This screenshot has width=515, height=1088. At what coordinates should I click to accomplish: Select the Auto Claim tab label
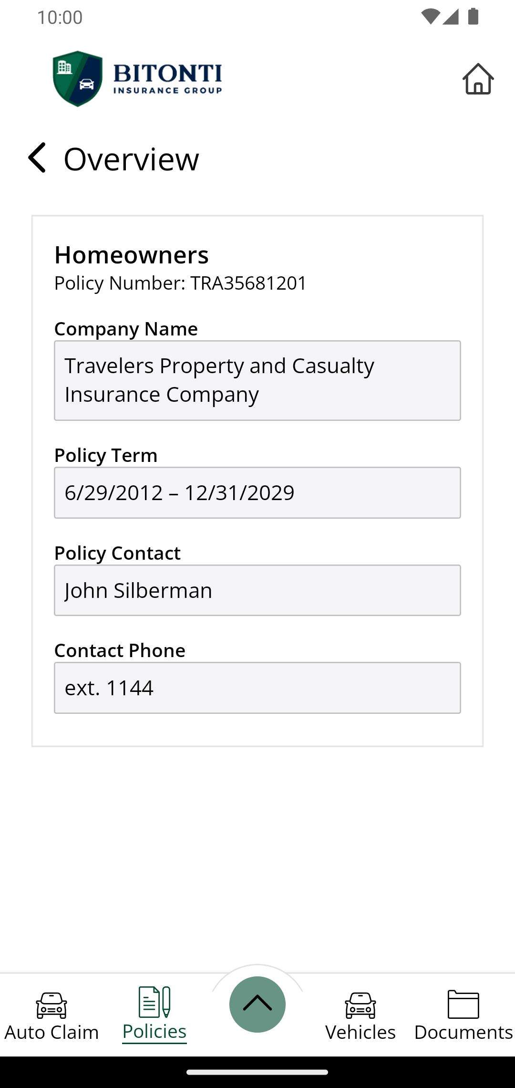click(51, 1033)
